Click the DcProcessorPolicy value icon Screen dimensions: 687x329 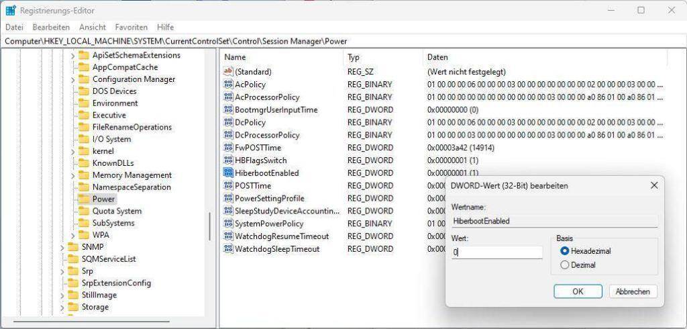pyautogui.click(x=228, y=135)
